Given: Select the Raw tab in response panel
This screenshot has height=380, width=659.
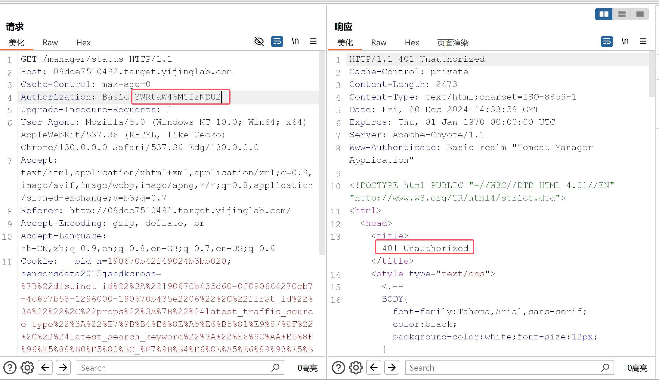Looking at the screenshot, I should point(379,43).
